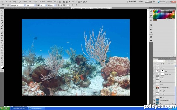
Task: Click the foreground color swatch in toolbox
Action: pyautogui.click(x=1, y=67)
